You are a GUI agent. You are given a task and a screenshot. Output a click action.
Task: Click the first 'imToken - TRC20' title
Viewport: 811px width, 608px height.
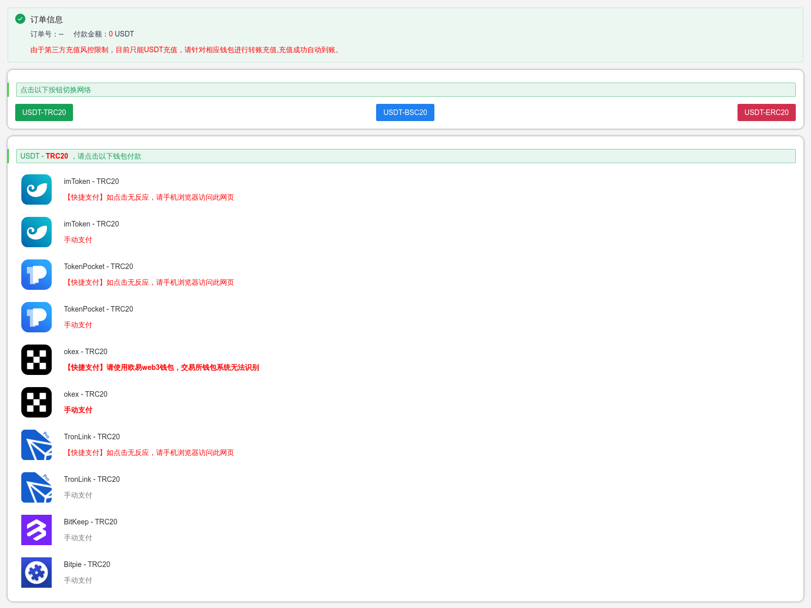click(91, 181)
